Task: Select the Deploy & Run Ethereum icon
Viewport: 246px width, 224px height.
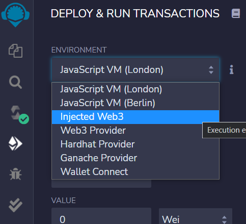Action: (15, 143)
